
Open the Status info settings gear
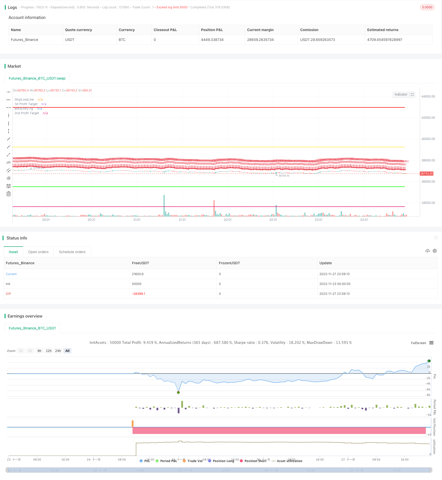(435, 251)
